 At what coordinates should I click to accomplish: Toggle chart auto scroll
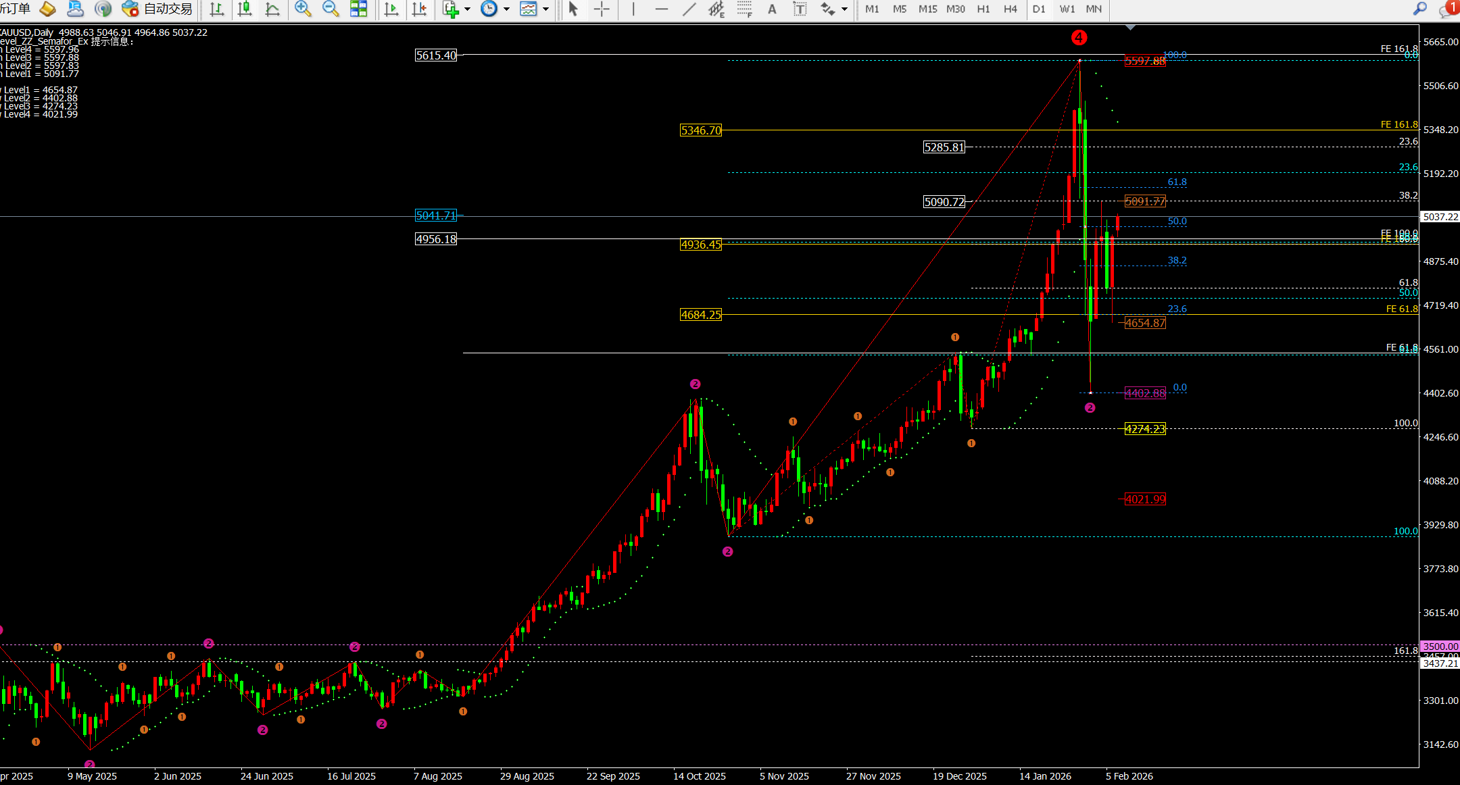(x=391, y=9)
